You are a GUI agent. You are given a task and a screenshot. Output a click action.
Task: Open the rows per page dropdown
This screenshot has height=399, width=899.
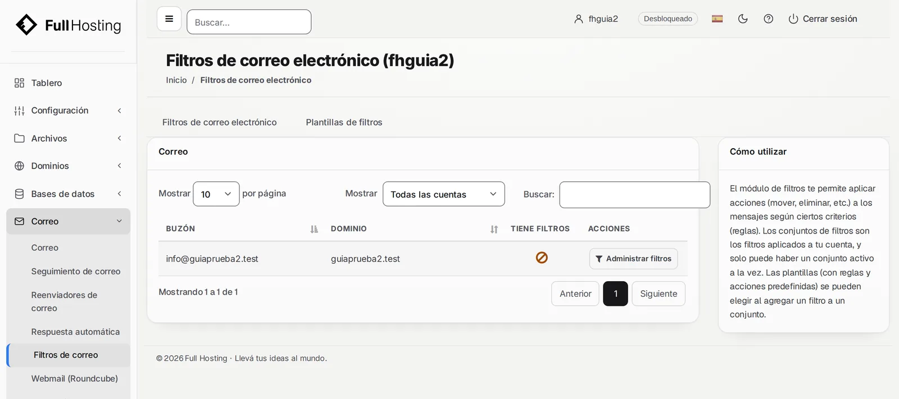[x=216, y=194]
